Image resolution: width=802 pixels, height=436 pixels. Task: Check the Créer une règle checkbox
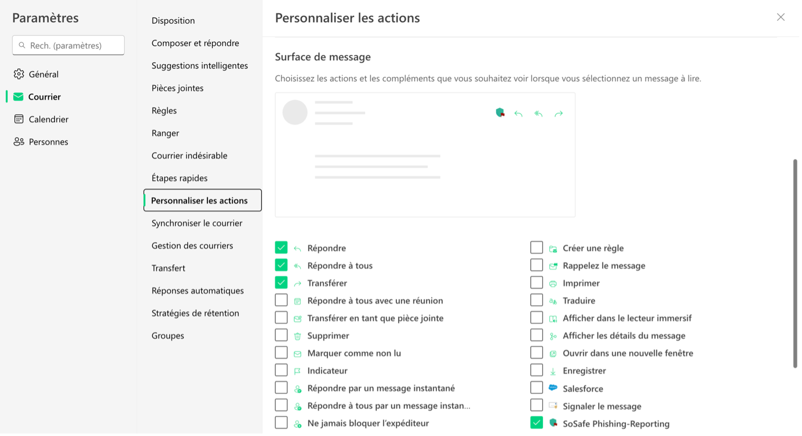tap(537, 248)
